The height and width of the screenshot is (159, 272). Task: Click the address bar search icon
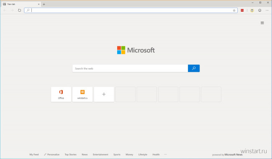(x=28, y=10)
